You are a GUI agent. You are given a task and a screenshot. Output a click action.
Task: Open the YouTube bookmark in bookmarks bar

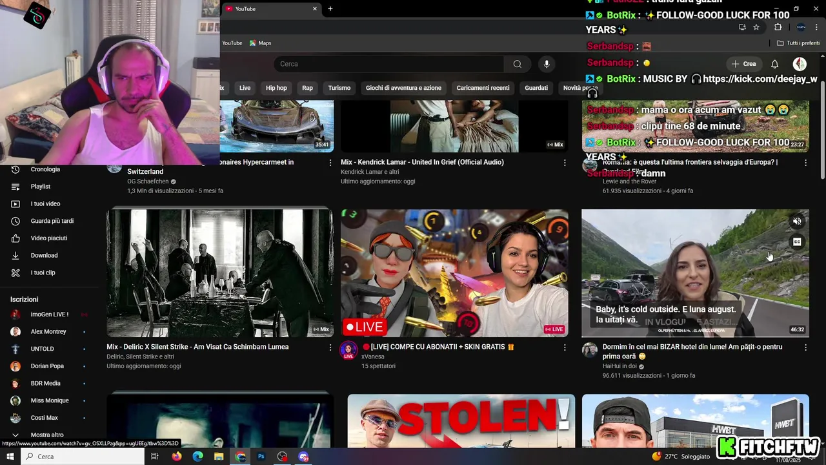pos(232,43)
